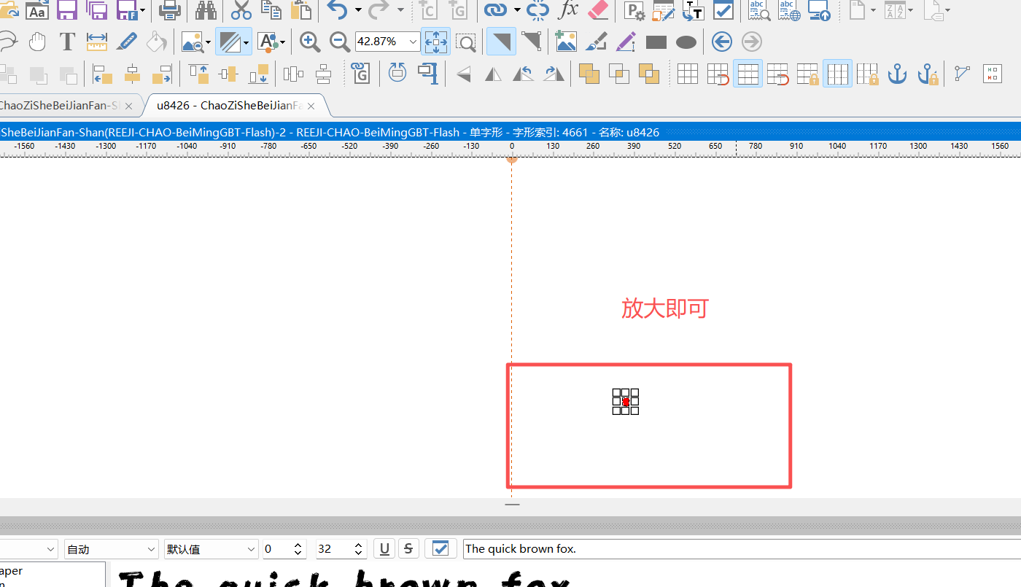Toggle the highlighted horizontal guidelines button

pyautogui.click(x=748, y=74)
